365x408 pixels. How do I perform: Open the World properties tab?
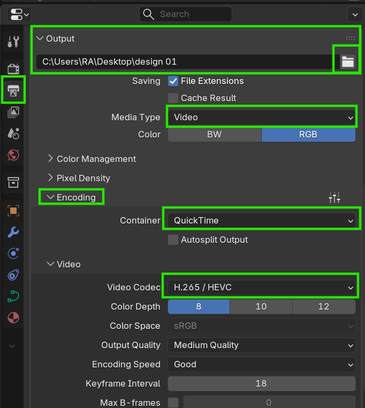pos(13,156)
